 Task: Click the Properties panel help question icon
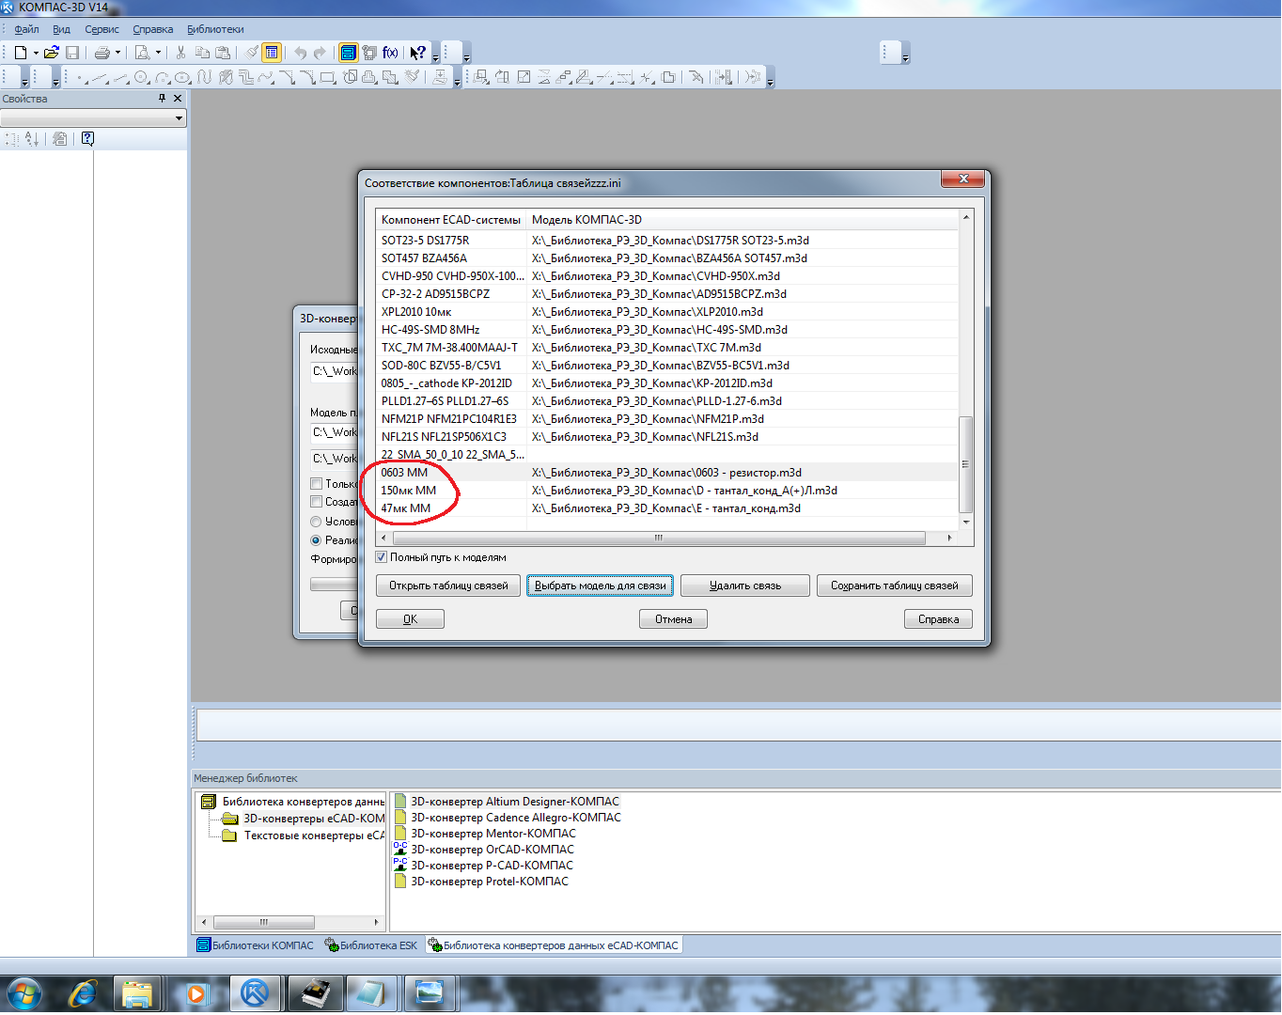(87, 139)
